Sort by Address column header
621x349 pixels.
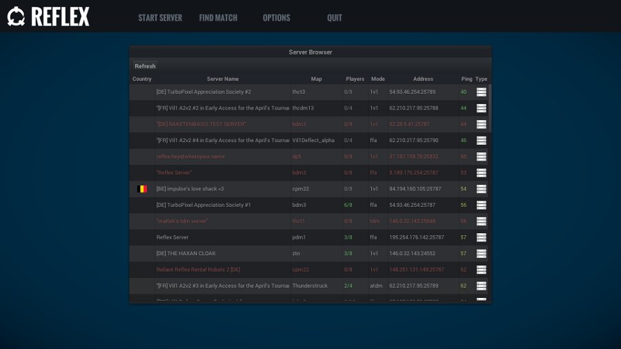tap(423, 79)
